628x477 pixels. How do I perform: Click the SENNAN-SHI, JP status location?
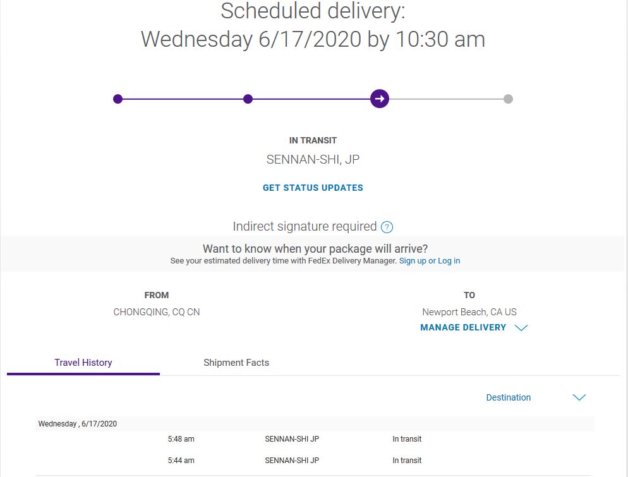[x=313, y=160]
